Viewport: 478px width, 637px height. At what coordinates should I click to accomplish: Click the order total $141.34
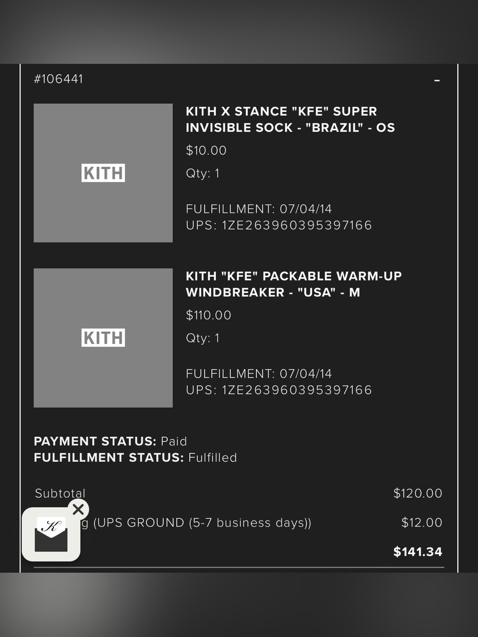(418, 551)
